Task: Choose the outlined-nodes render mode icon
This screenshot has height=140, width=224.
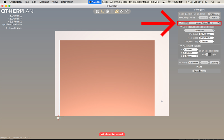Action: click(127, 11)
